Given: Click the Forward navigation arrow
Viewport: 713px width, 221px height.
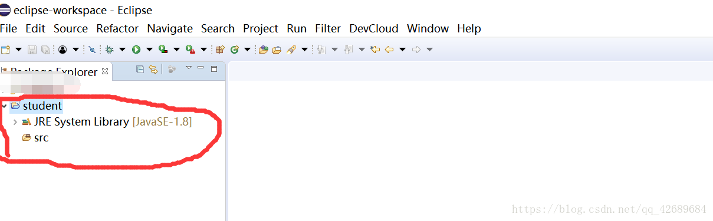Looking at the screenshot, I should pyautogui.click(x=416, y=50).
